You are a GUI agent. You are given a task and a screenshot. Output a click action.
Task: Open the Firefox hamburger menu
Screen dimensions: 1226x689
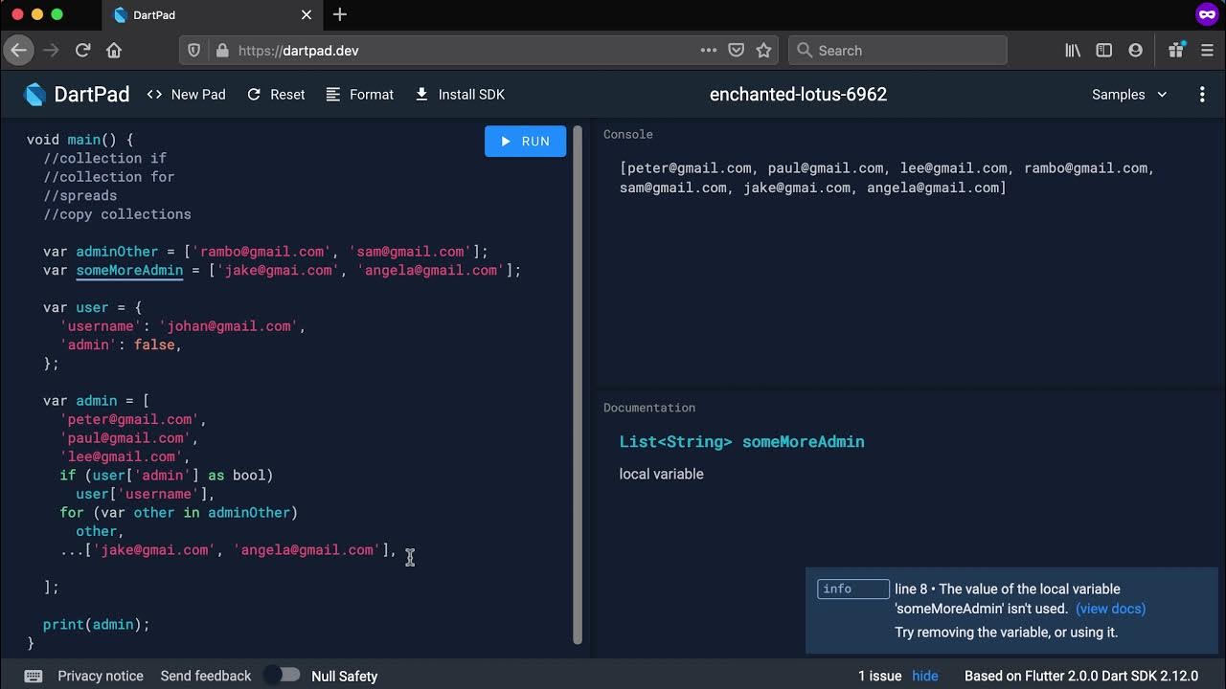pyautogui.click(x=1207, y=50)
